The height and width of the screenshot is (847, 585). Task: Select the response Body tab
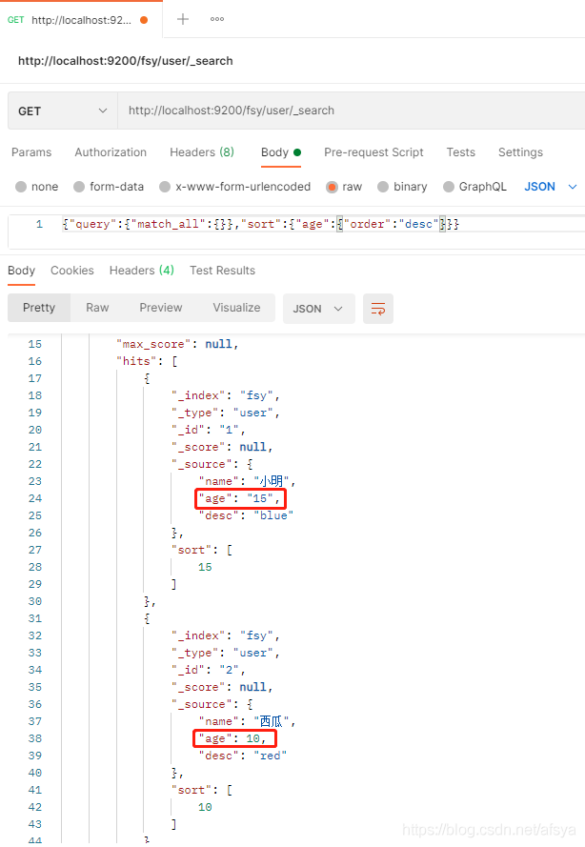(x=22, y=271)
